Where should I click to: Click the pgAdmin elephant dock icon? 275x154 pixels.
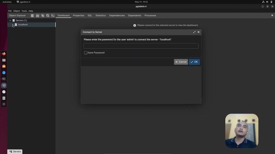click(x=4, y=86)
